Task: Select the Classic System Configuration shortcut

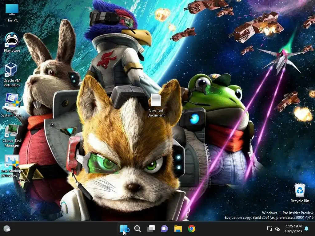Action: tap(12, 105)
